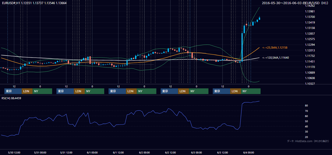Select the 1.11170 price axis value

coord(310,67)
